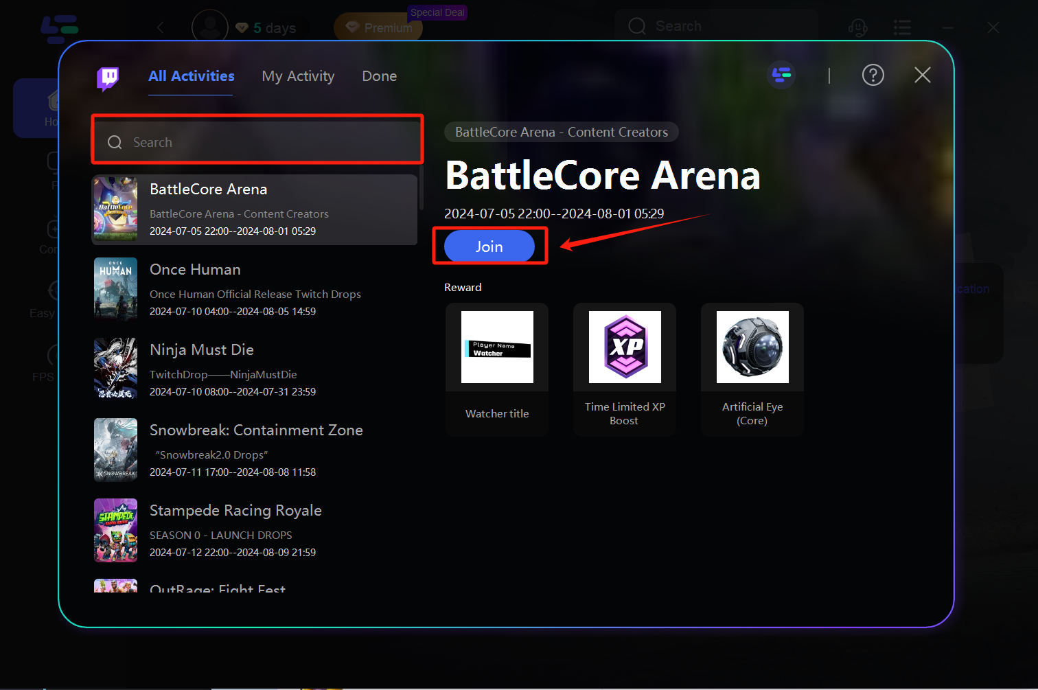Screen dimensions: 1038x690
Task: Click the Artificial Eye (Core) reward image
Action: 752,347
